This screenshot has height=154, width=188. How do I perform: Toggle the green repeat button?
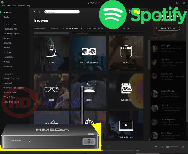tap(109, 146)
